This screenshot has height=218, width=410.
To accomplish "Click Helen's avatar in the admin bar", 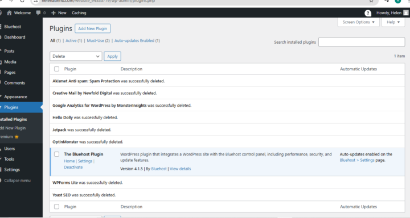I will click(x=406, y=13).
